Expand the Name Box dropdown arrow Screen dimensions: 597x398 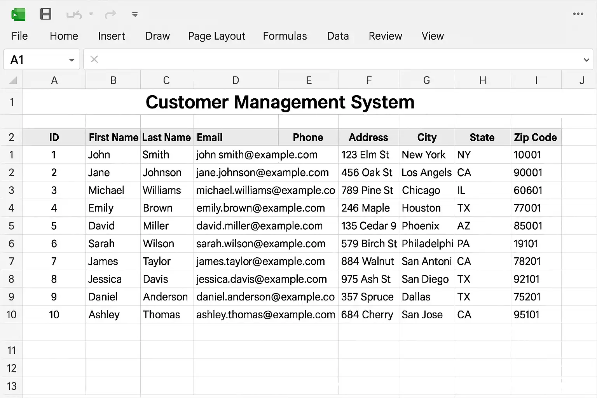tap(72, 60)
